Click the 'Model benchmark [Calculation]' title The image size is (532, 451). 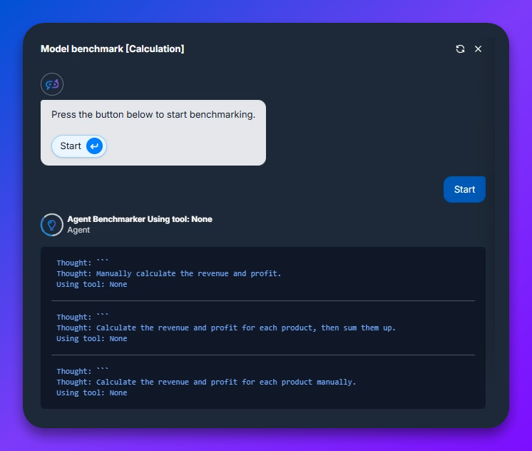point(112,49)
